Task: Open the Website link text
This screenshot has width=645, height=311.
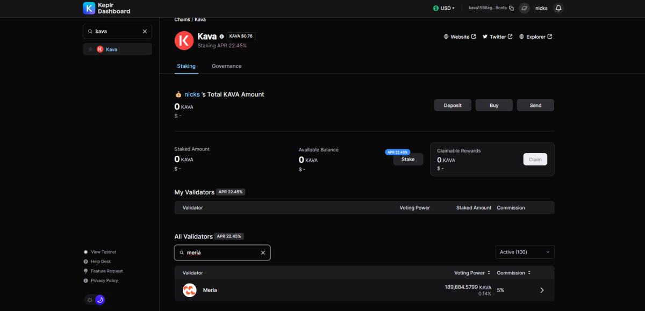Action: tap(460, 37)
